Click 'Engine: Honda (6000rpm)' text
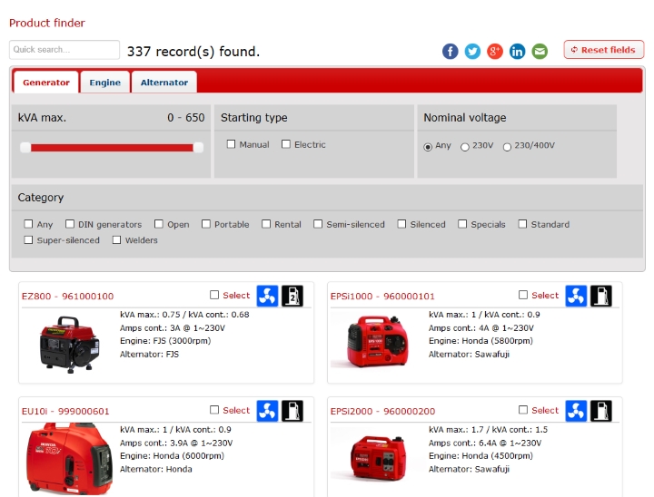The image size is (654, 497). pyautogui.click(x=172, y=456)
